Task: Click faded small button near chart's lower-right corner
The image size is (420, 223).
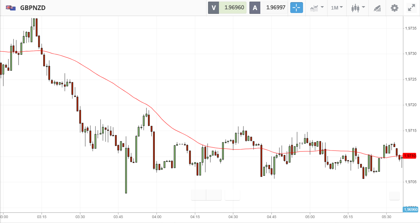Action: point(394,196)
